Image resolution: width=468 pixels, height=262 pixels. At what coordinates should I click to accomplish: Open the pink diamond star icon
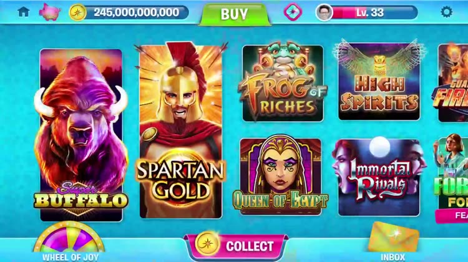pyautogui.click(x=293, y=12)
